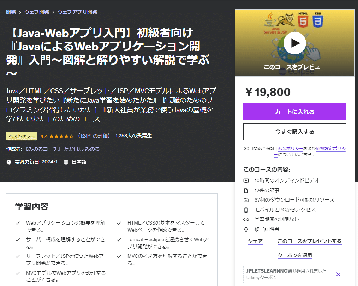Open instructor たかはし みのる profile link
Screen dimensions: 358x286
(62, 149)
